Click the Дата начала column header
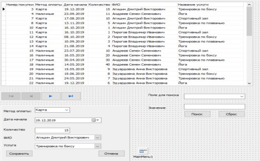This screenshot has height=161, width=260. pos(75,5)
